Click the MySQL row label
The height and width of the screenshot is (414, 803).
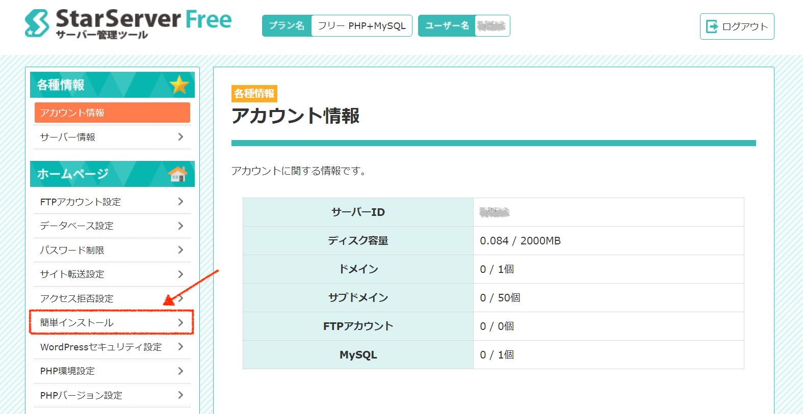click(x=358, y=354)
